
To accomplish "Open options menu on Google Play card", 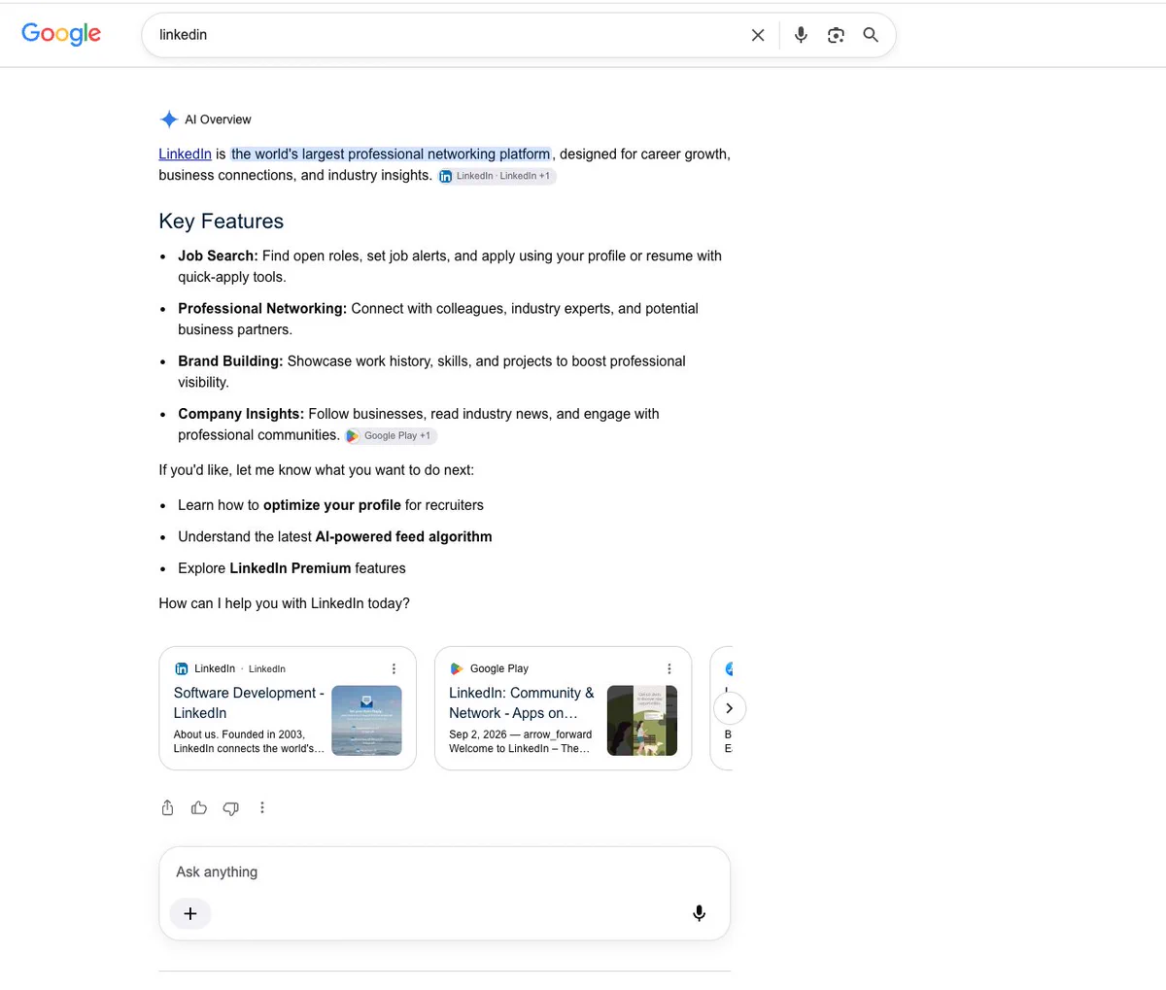I will tap(669, 668).
